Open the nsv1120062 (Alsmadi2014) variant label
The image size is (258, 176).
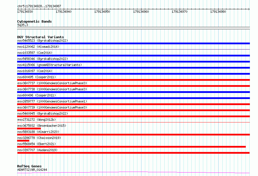38,47
